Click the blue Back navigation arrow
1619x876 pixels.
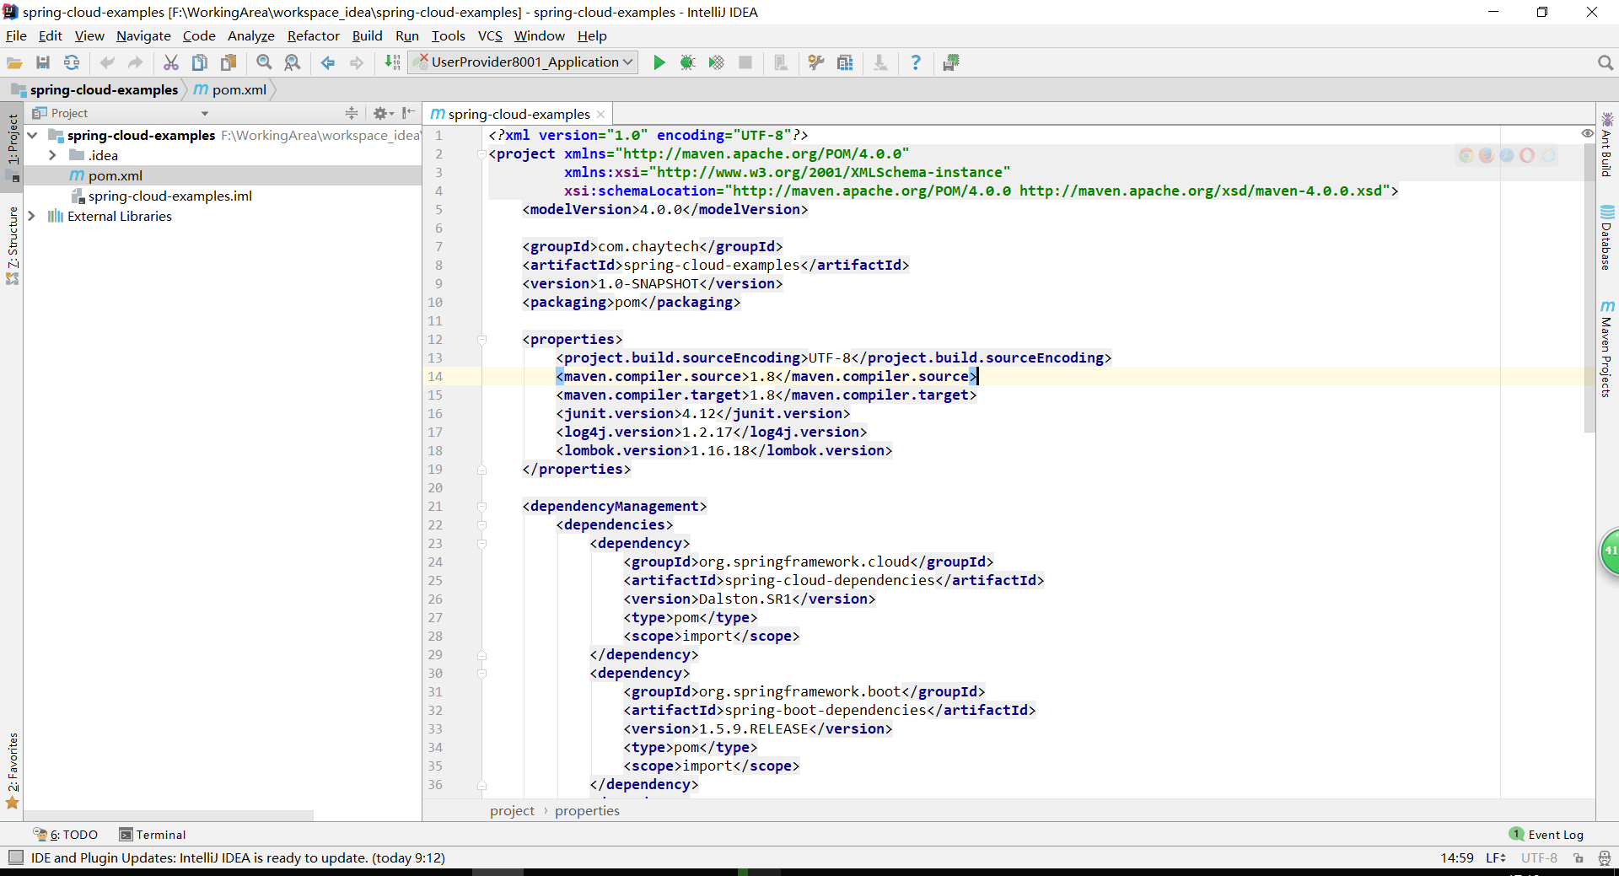click(x=328, y=62)
